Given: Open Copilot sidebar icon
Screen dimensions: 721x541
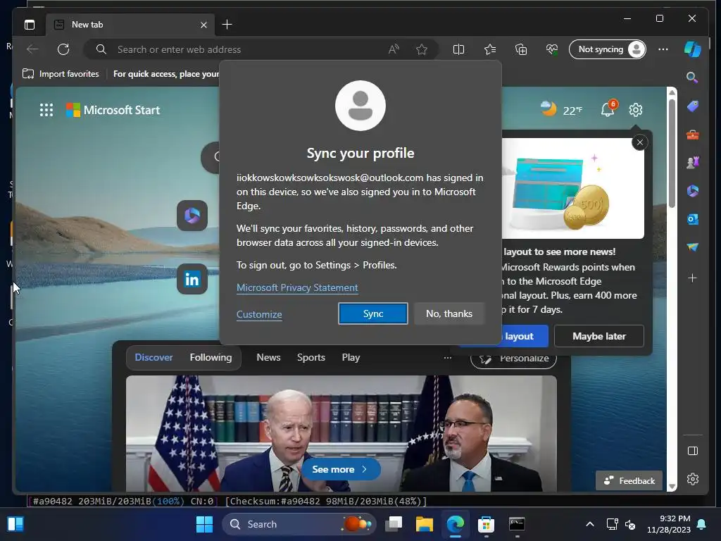Looking at the screenshot, I should click(x=693, y=49).
